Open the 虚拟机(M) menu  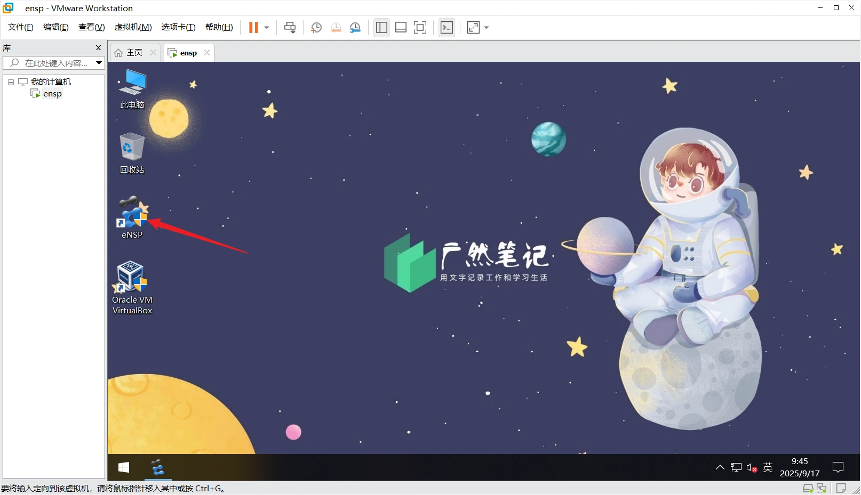tap(133, 27)
